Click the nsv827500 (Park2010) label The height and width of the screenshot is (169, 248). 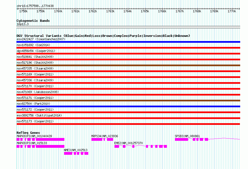33,104
